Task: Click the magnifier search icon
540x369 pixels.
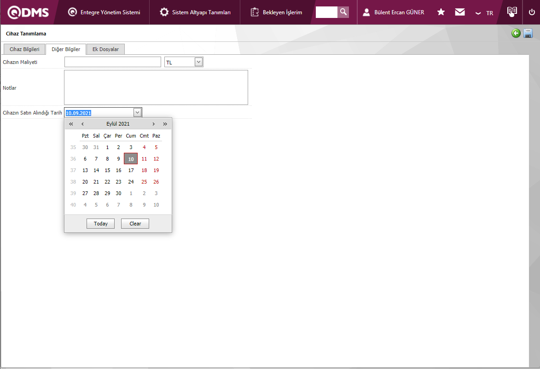Action: (343, 12)
